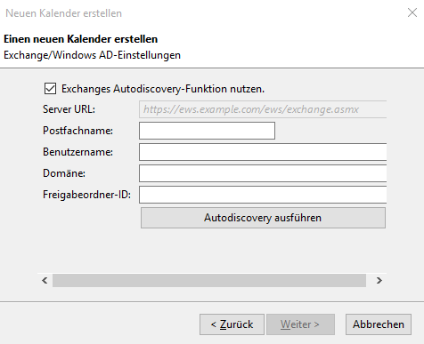This screenshot has width=424, height=344.
Task: Cancel the dialog via Abbrechen
Action: 379,324
